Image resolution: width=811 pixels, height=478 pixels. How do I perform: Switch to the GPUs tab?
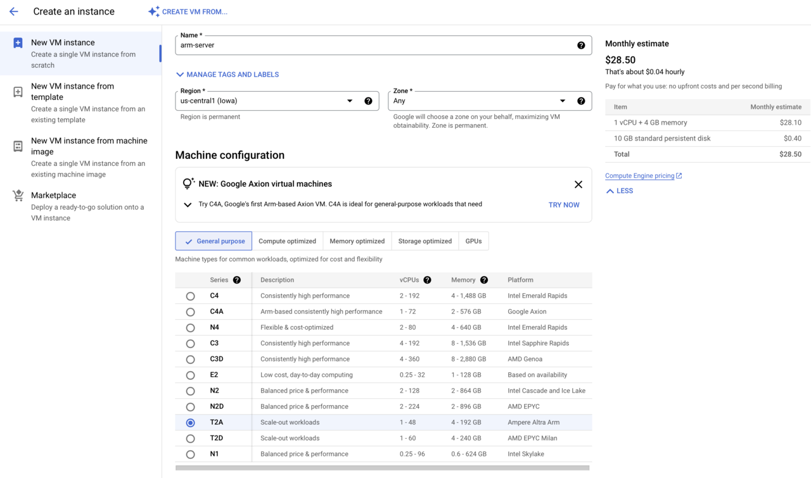(473, 241)
